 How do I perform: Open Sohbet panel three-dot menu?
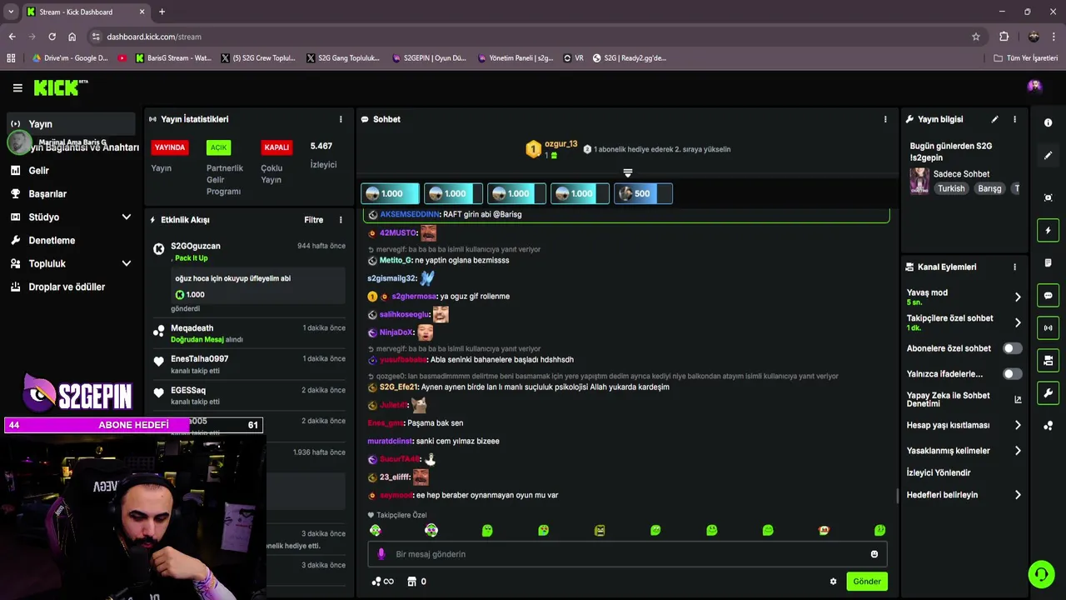885,119
